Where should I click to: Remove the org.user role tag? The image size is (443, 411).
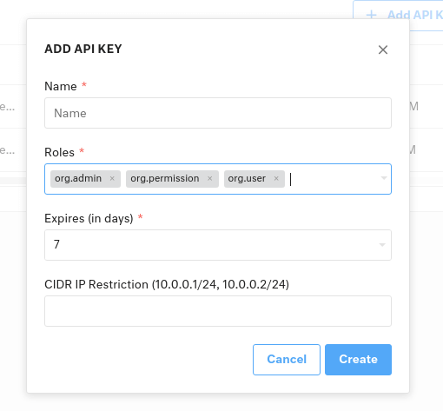[276, 179]
